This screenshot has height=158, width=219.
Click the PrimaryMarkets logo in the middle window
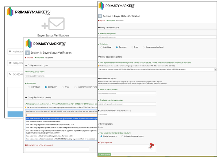point(46,44)
